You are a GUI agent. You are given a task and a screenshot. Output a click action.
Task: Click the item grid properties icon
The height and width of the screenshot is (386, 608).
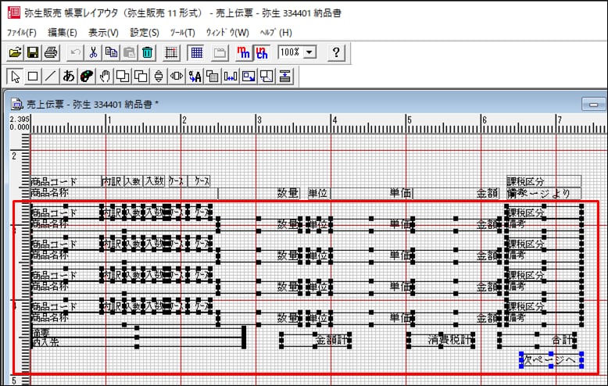(213, 77)
